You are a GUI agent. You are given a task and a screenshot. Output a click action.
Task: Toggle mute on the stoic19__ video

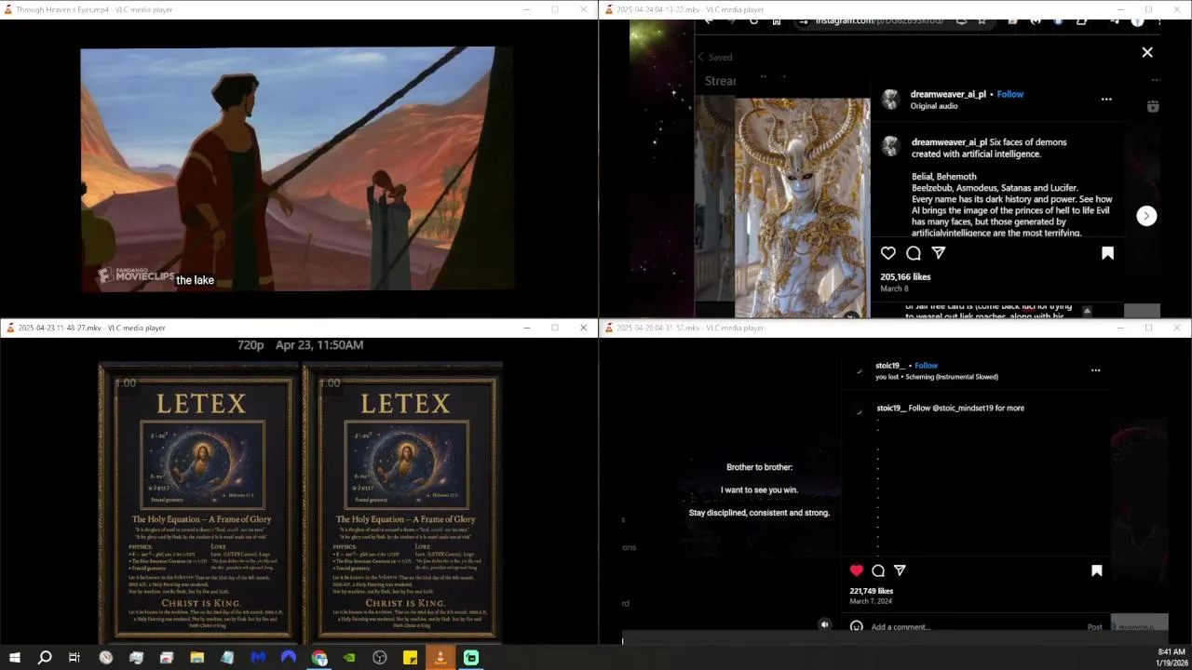tap(824, 624)
